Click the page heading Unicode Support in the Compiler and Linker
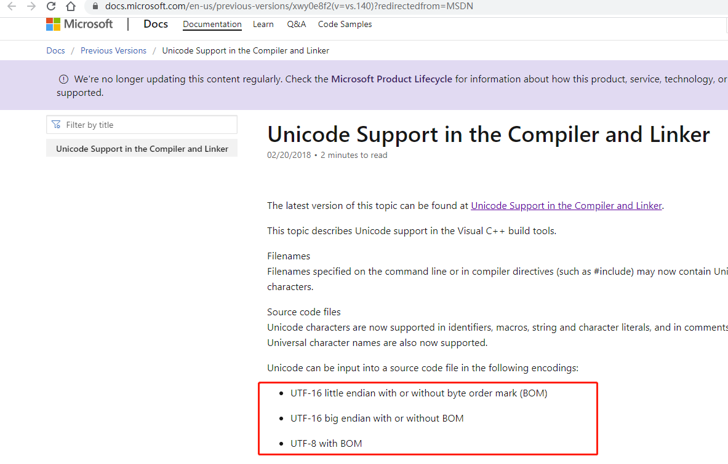 click(489, 135)
